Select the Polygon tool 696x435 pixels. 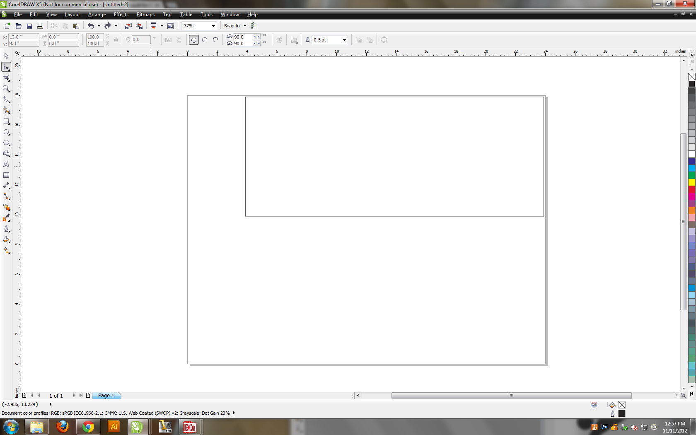click(6, 143)
